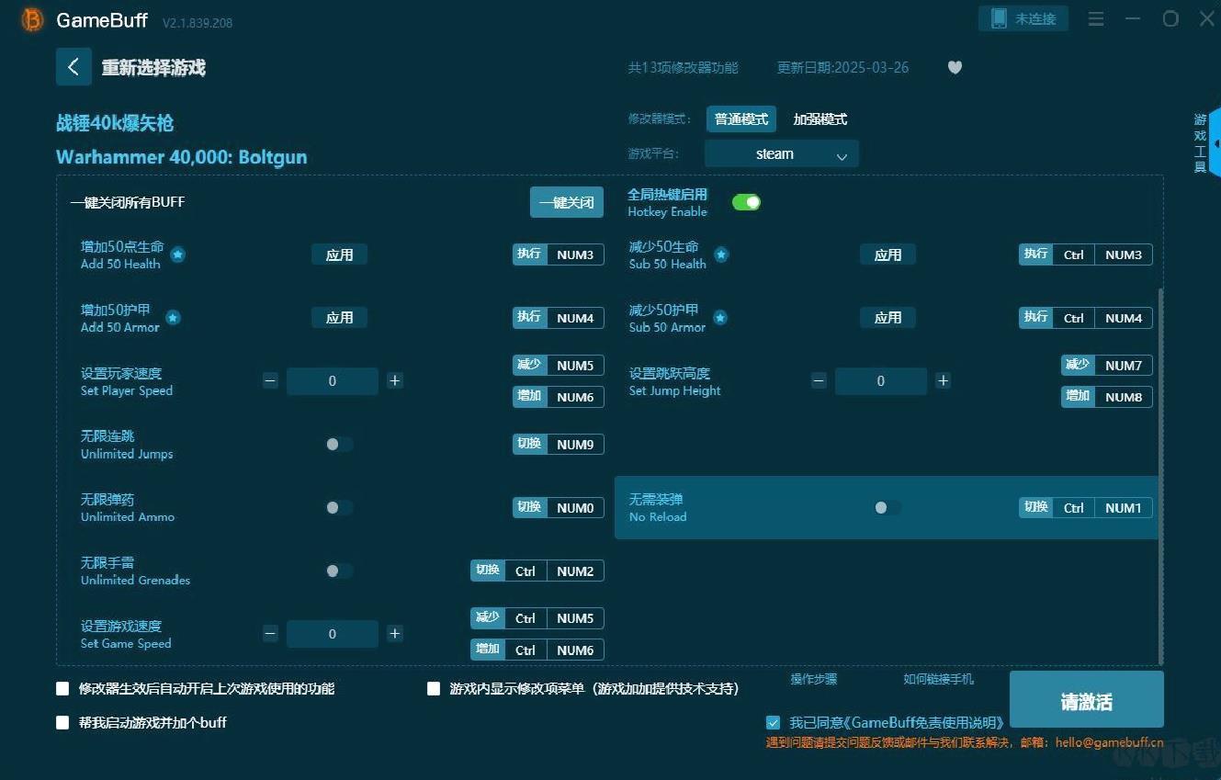The width and height of the screenshot is (1221, 780).
Task: Click Ctrl NUM5 decrease hotkey for Game Speed
Action: (537, 618)
